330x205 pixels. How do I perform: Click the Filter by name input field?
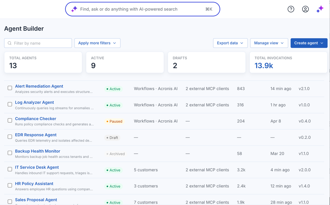(38, 43)
